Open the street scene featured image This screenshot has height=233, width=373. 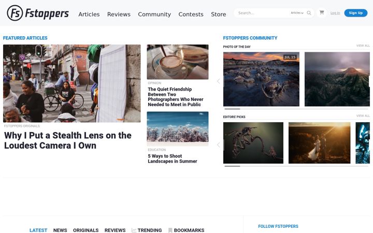tap(72, 83)
